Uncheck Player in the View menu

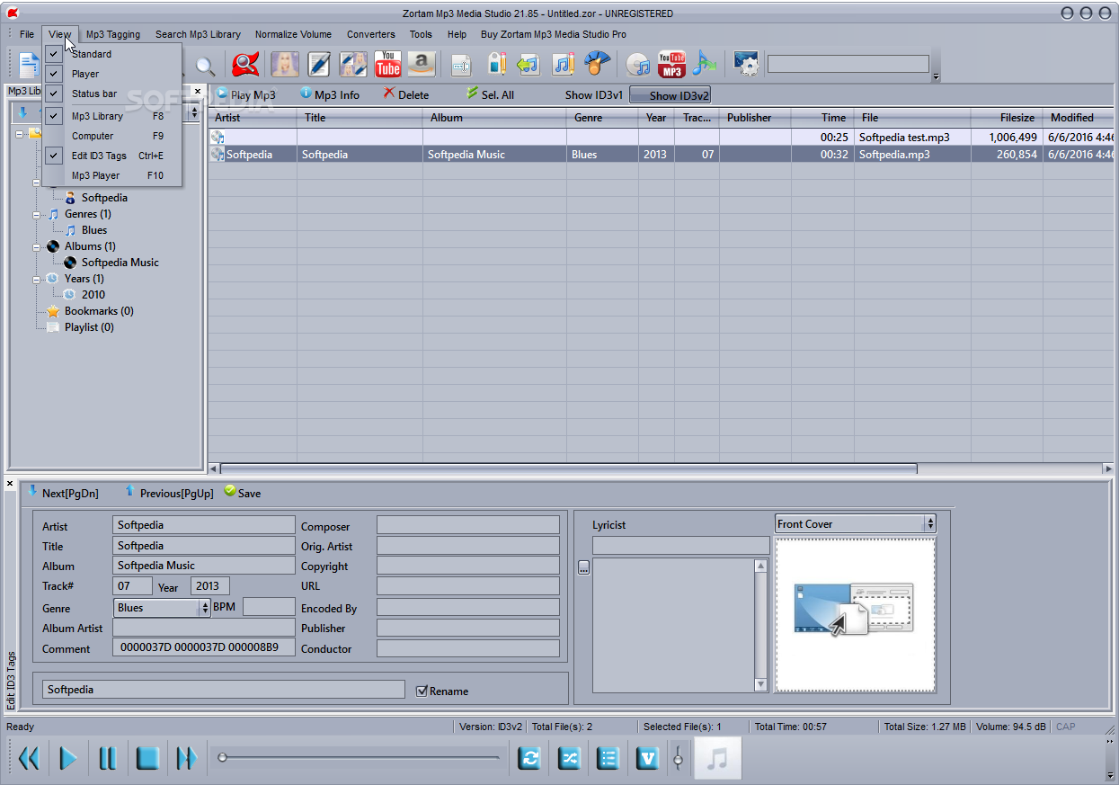tap(112, 74)
